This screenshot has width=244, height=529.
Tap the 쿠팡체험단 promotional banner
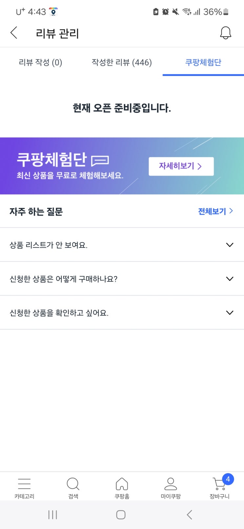(122, 166)
